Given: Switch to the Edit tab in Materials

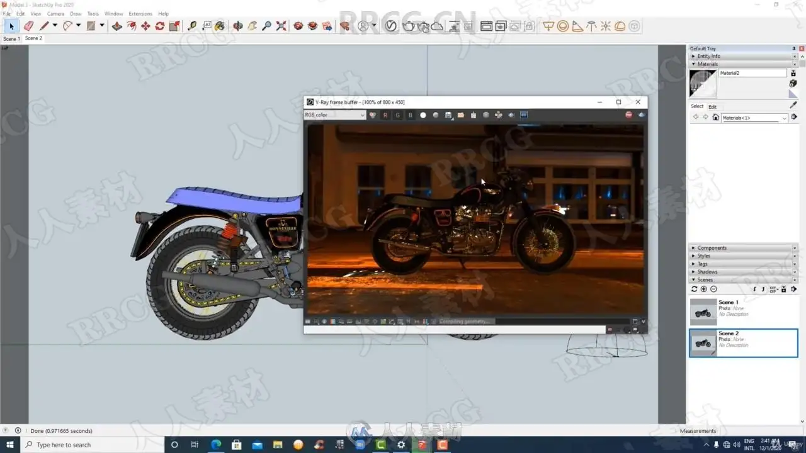Looking at the screenshot, I should (712, 106).
